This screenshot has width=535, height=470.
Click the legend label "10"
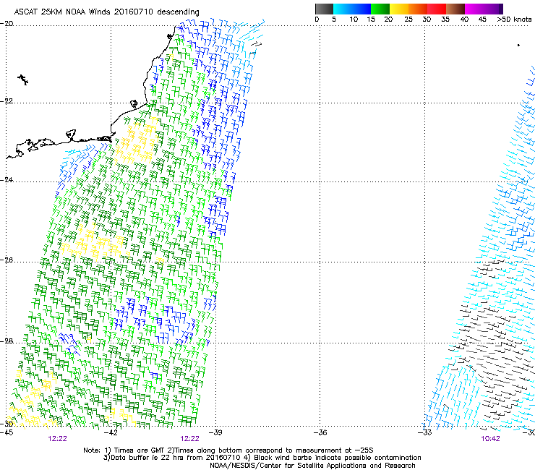coord(354,20)
